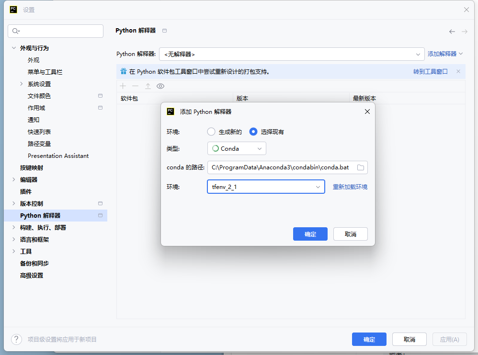Viewport: 478px width, 355px height.
Task: Open 插件 settings page
Action: click(25, 191)
